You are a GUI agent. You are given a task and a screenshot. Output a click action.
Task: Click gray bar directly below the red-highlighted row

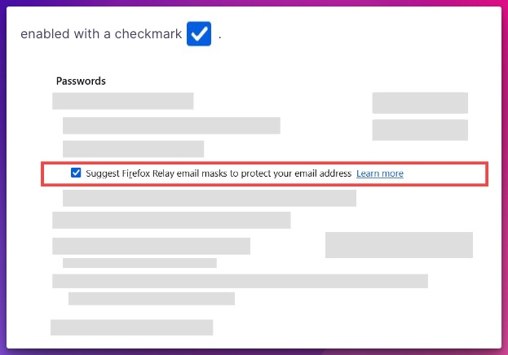point(210,198)
